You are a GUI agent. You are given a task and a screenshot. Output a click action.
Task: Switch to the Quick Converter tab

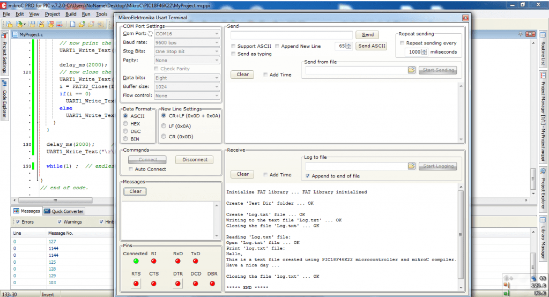tap(64, 211)
